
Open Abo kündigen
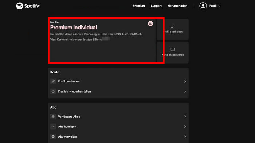[67, 126]
